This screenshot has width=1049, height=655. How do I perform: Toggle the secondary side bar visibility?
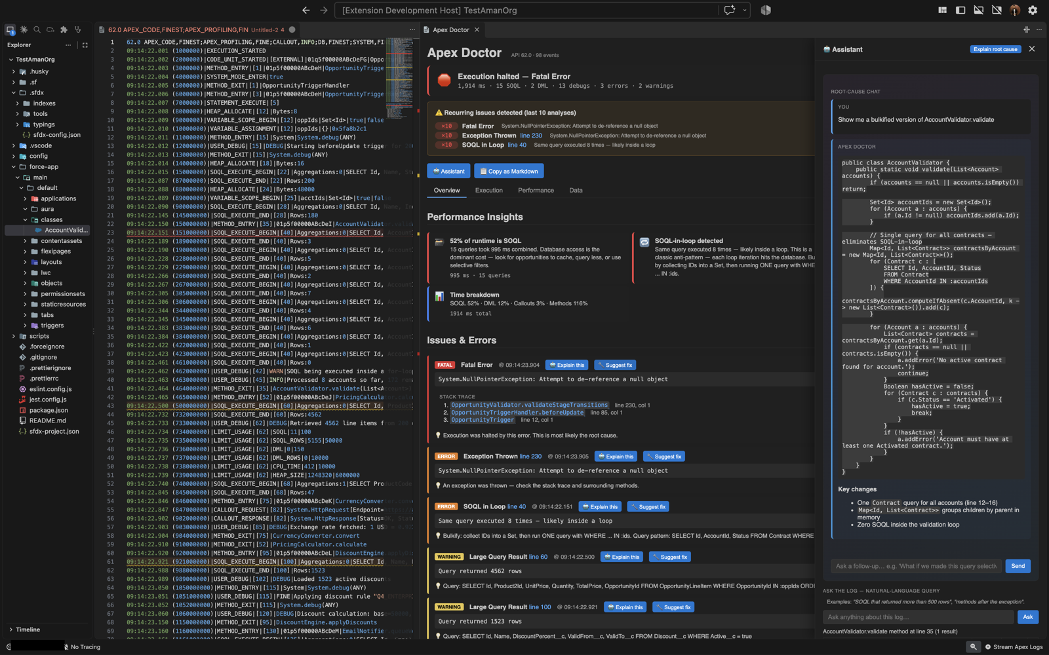tap(997, 10)
